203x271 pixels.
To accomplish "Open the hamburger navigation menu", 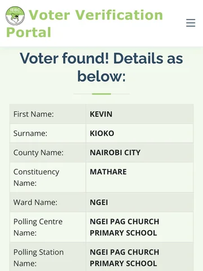I will 191,23.
